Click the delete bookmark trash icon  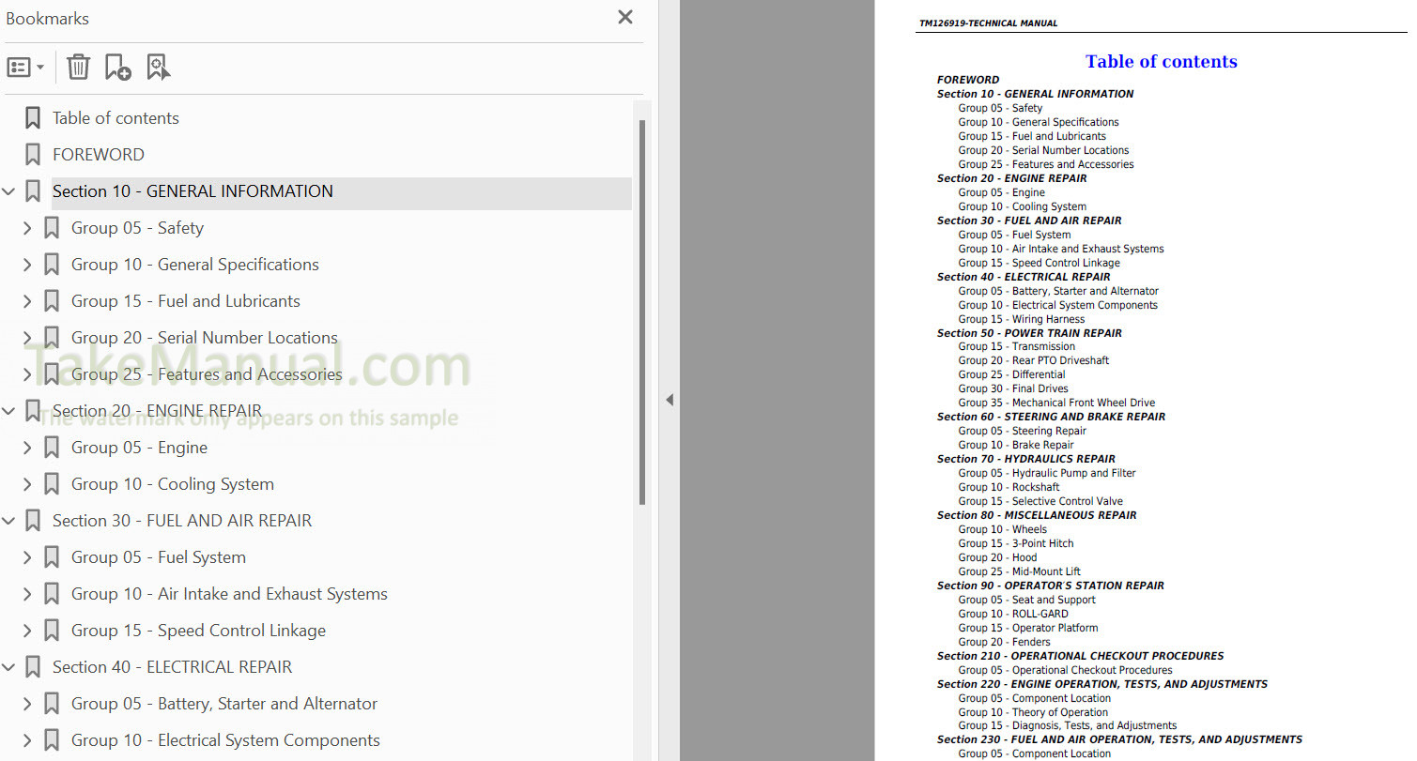pos(79,68)
